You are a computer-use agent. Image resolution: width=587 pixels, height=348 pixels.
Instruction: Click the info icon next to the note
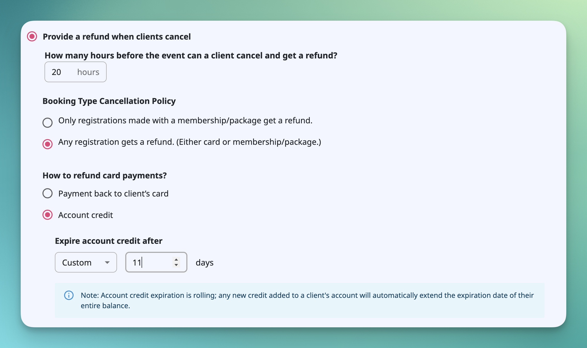[69, 295]
